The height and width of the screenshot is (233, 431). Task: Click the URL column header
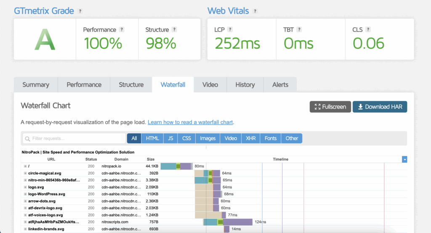[51, 159]
